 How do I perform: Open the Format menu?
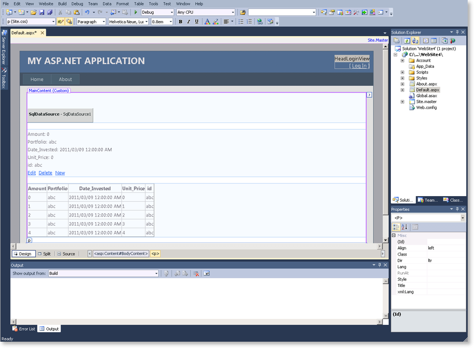[123, 4]
